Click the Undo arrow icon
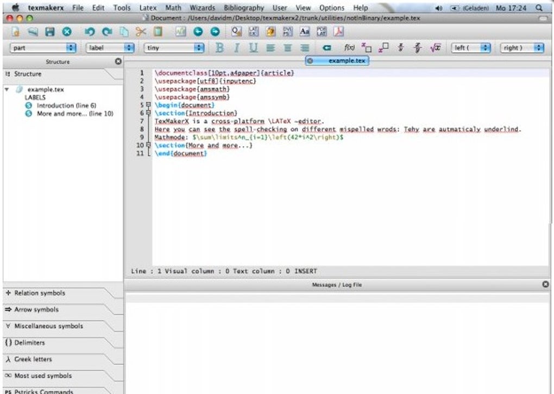Viewport: 554px width, 394px height. 90,32
